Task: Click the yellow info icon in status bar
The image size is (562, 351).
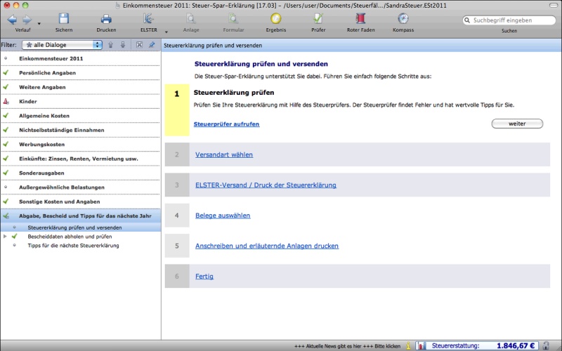Action: [x=408, y=346]
